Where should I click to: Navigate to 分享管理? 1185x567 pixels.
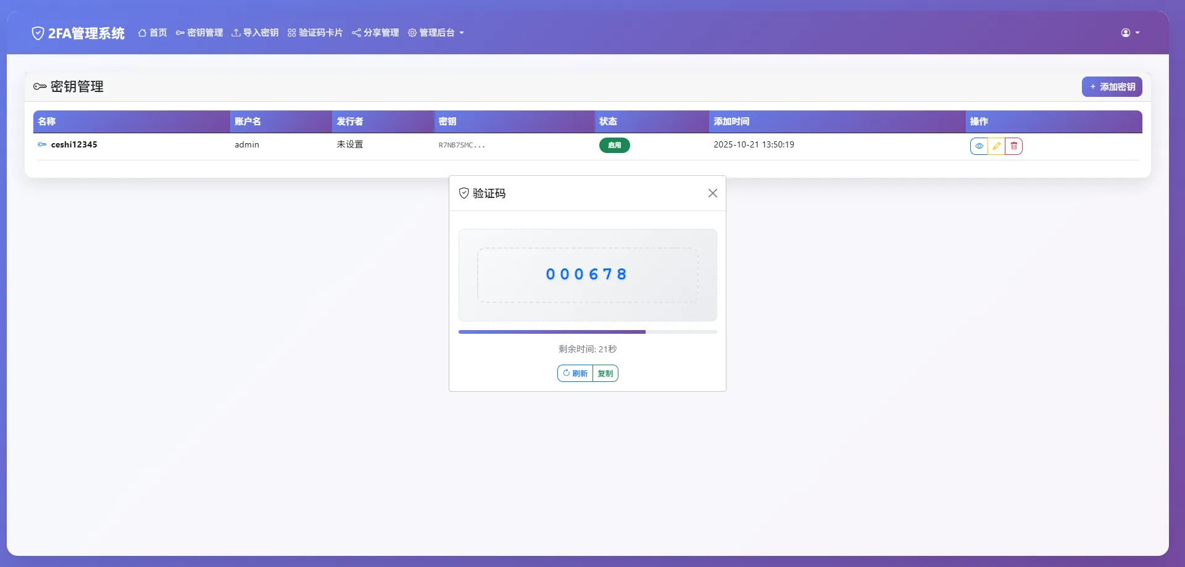375,33
